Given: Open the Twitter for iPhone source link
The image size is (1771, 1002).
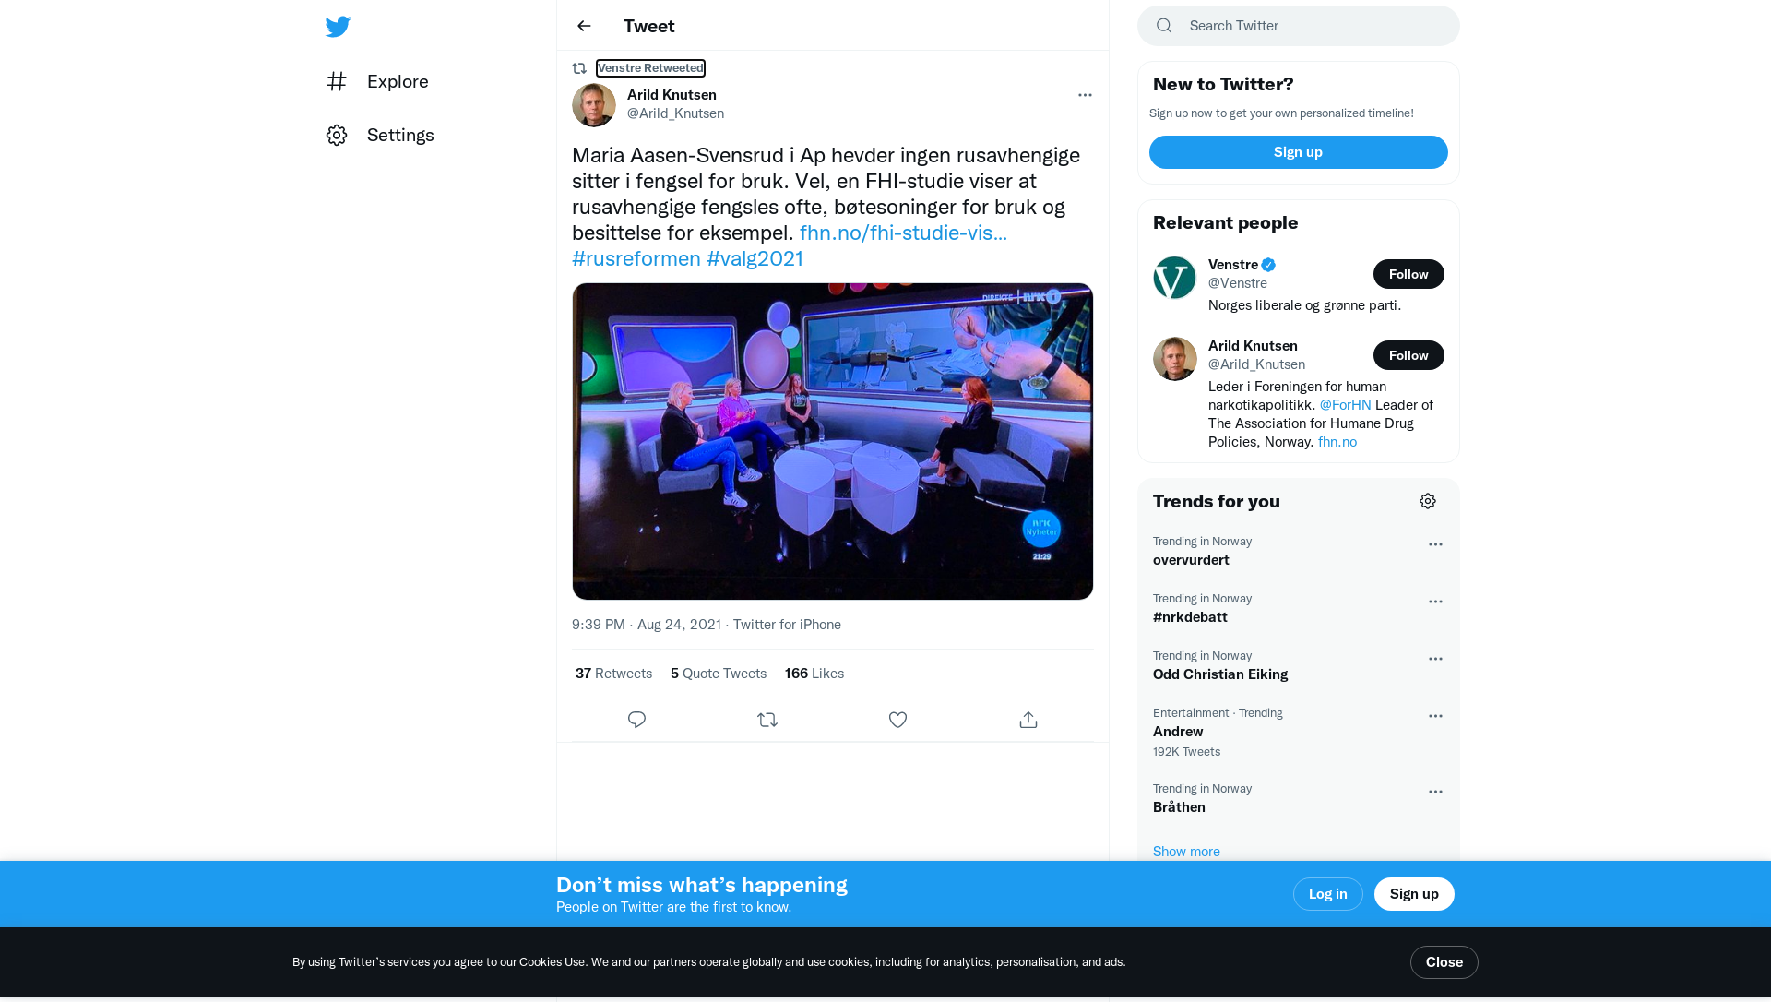Looking at the screenshot, I should point(787,625).
